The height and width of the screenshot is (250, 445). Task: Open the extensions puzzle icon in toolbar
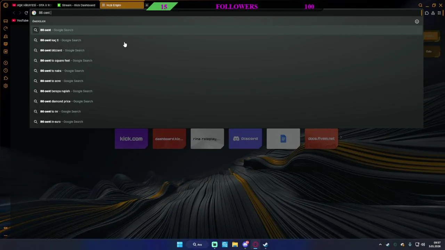pos(427,13)
